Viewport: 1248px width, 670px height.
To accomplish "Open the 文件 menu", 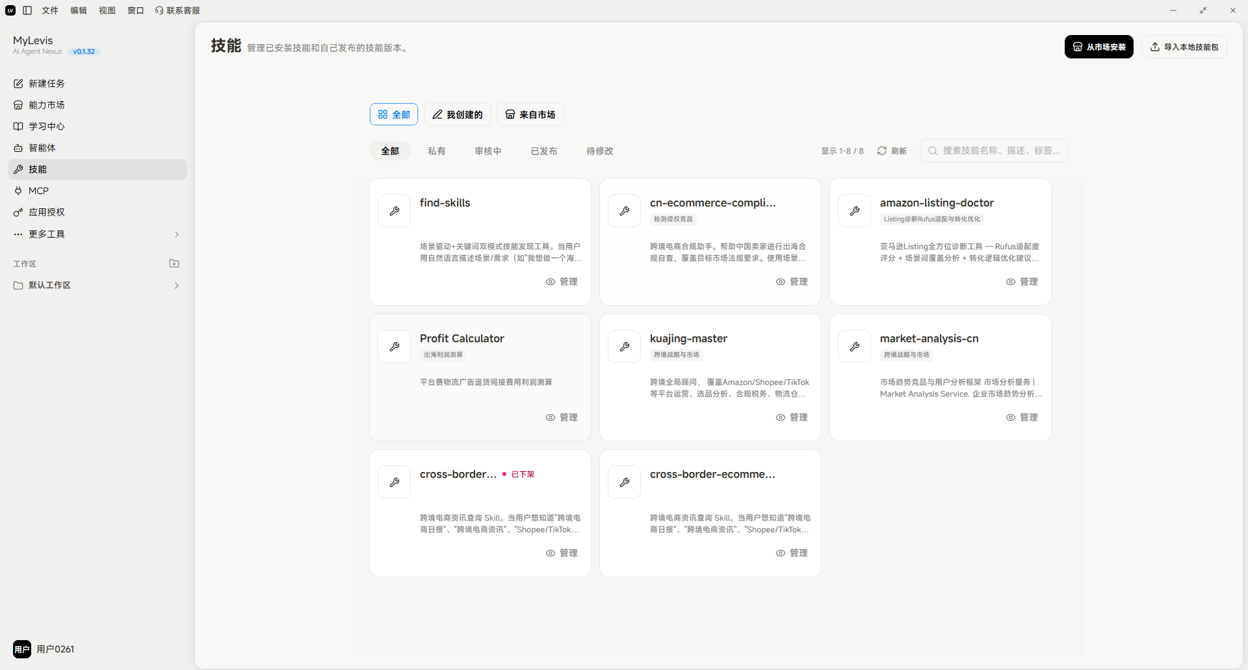I will coord(50,10).
